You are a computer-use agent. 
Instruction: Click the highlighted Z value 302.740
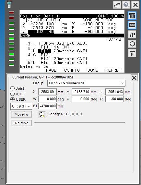(x=41, y=32)
